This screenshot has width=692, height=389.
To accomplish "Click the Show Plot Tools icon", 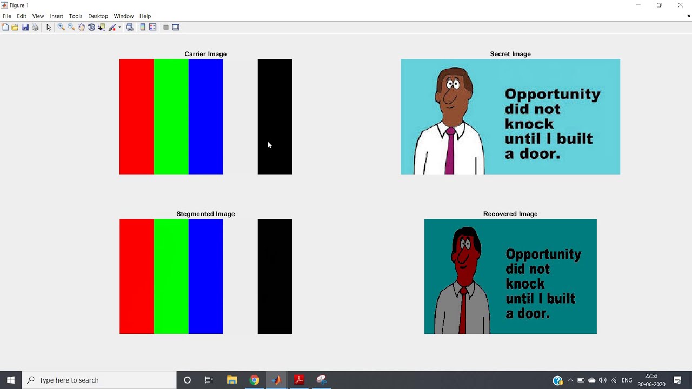I will click(x=176, y=27).
